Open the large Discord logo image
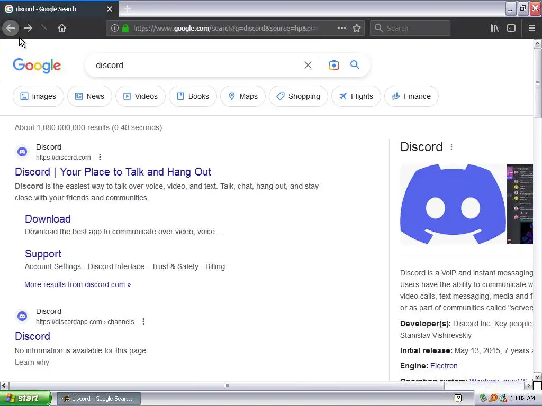Image resolution: width=542 pixels, height=406 pixels. [453, 204]
